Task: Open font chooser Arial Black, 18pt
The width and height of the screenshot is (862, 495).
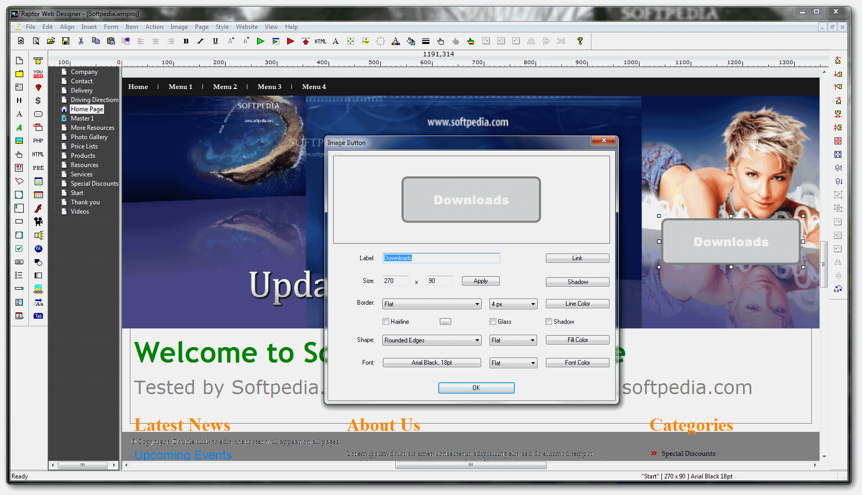Action: [432, 363]
